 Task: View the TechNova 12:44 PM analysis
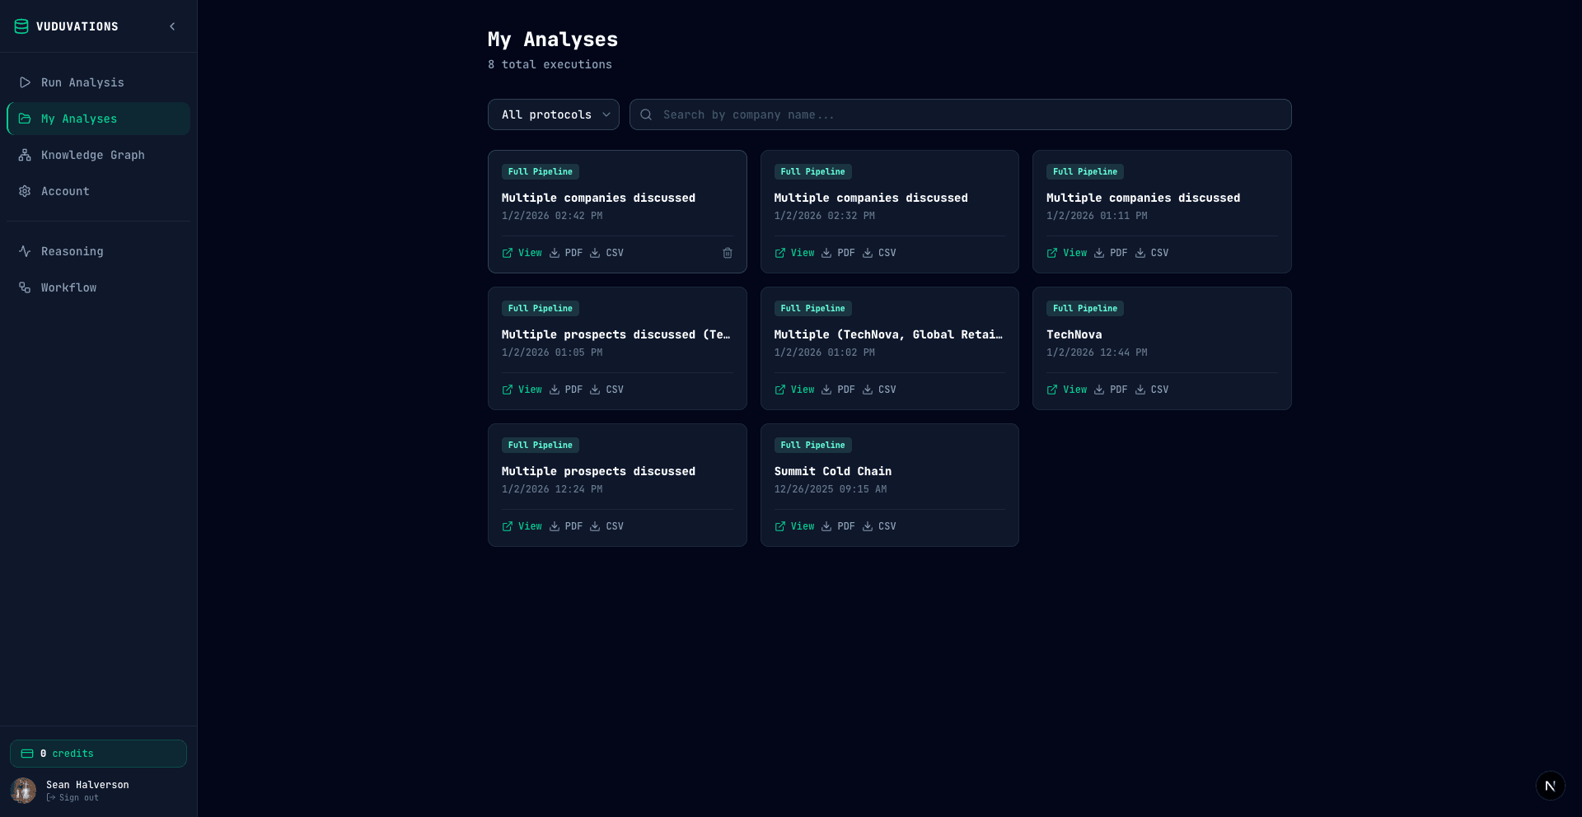coord(1067,390)
